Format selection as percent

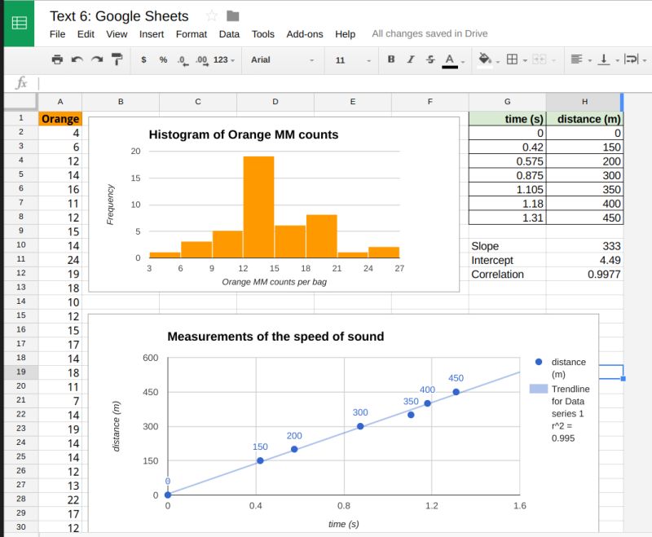pos(161,59)
